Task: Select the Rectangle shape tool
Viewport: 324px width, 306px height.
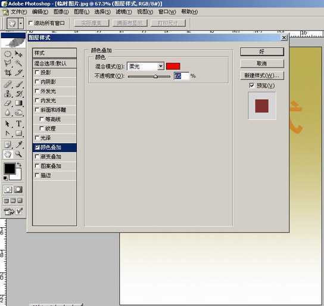Action: coord(18,133)
